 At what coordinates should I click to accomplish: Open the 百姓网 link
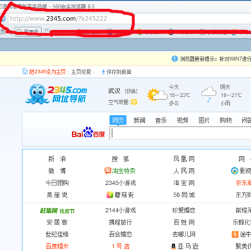click(x=184, y=222)
